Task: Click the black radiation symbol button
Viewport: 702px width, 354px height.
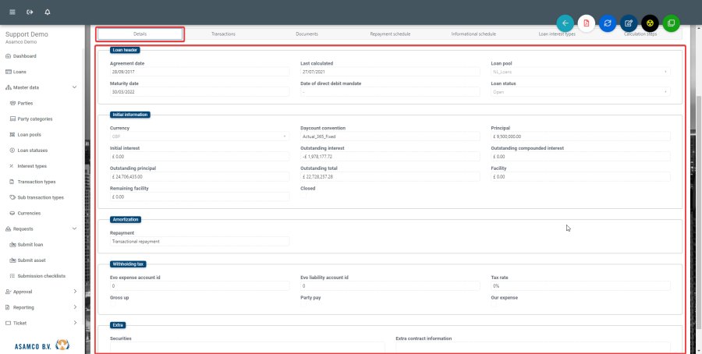Action: 650,23
